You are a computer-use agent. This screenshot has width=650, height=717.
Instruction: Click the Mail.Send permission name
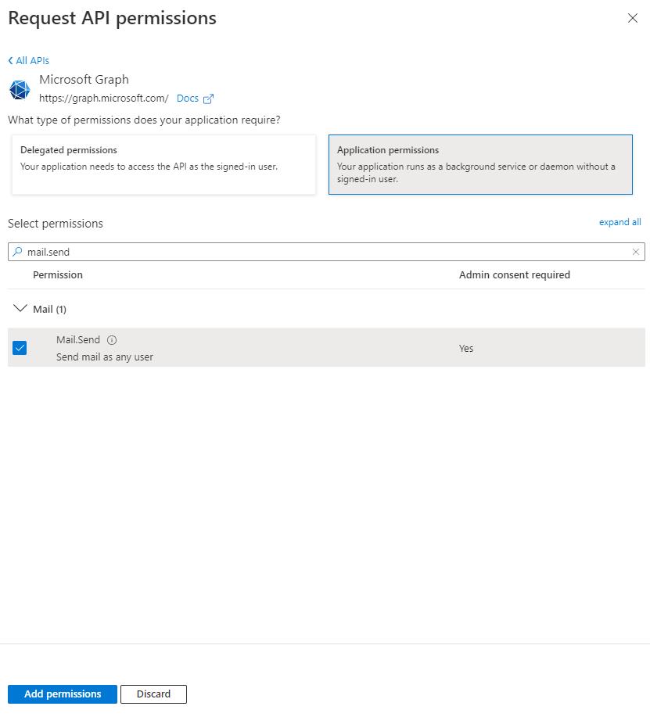click(78, 340)
